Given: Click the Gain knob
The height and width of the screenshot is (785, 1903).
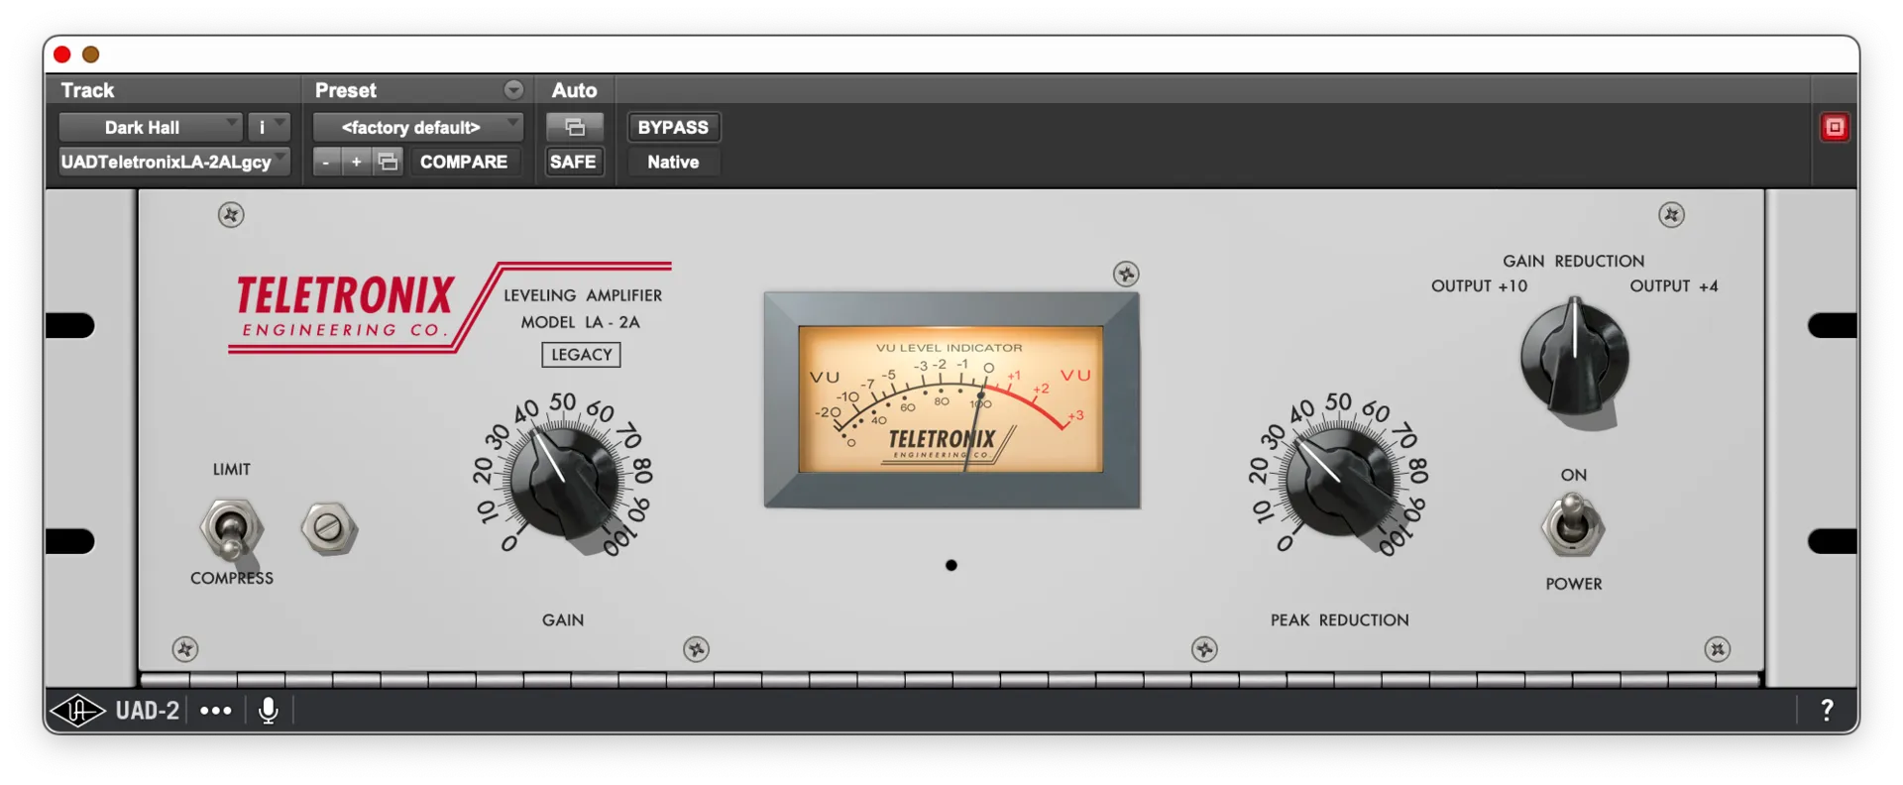Looking at the screenshot, I should (x=565, y=480).
